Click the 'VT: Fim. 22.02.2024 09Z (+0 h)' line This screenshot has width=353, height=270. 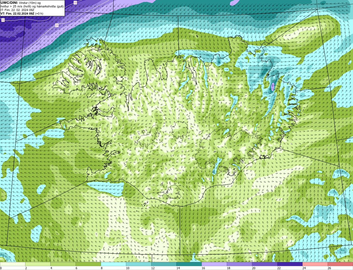[22, 14]
